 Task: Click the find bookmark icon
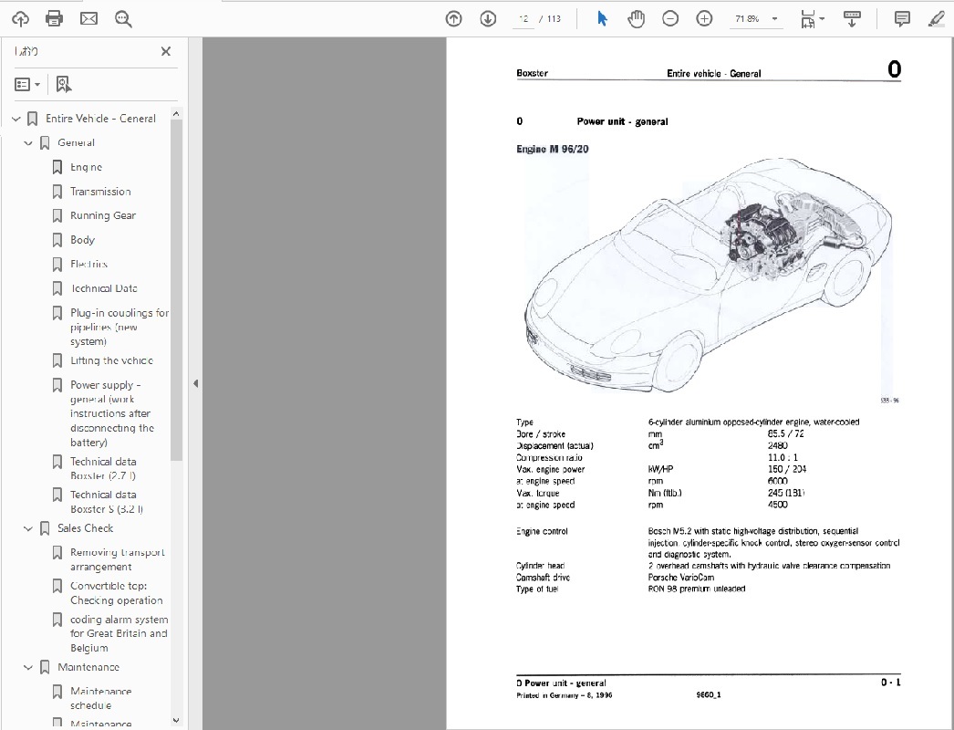click(63, 84)
